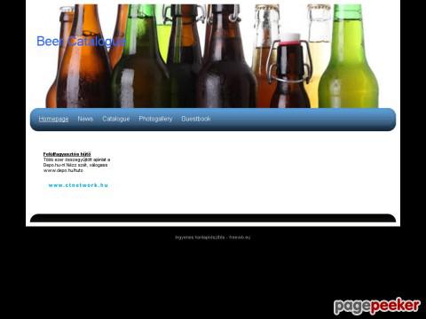Open the Catalogue section
The width and height of the screenshot is (426, 319).
point(116,119)
